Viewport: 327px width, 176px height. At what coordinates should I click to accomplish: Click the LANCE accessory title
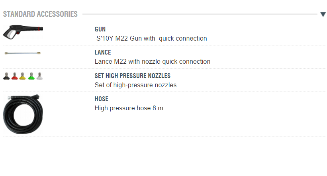coord(103,53)
